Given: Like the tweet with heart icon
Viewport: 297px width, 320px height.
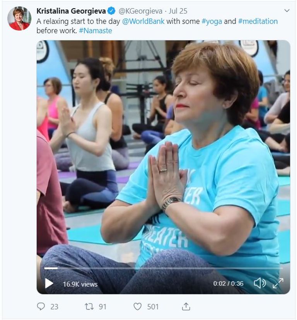Looking at the screenshot, I should 138,306.
